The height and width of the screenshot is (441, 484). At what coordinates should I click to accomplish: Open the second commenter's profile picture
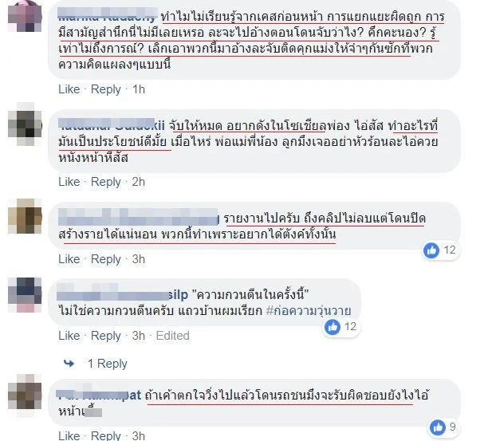[x=25, y=124]
